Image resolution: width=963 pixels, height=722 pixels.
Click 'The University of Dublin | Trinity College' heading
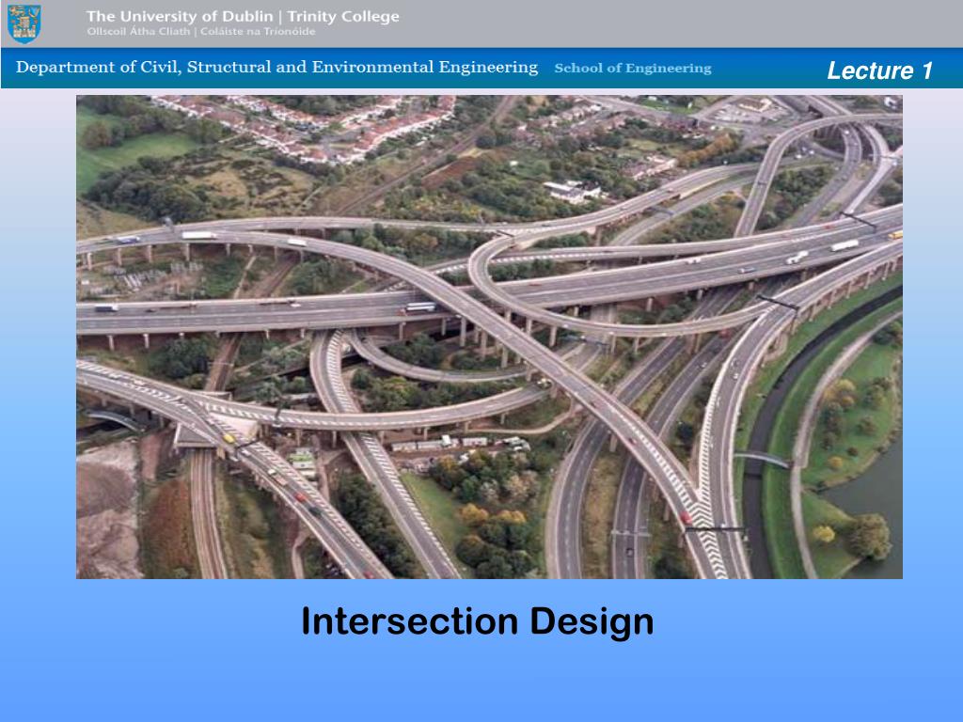tap(243, 17)
